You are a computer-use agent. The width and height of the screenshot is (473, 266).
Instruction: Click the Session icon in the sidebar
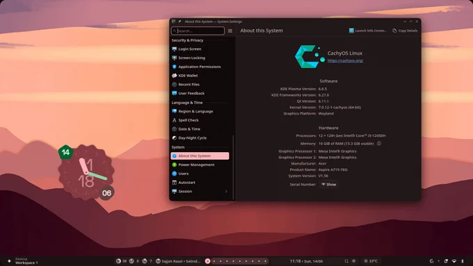tap(175, 191)
